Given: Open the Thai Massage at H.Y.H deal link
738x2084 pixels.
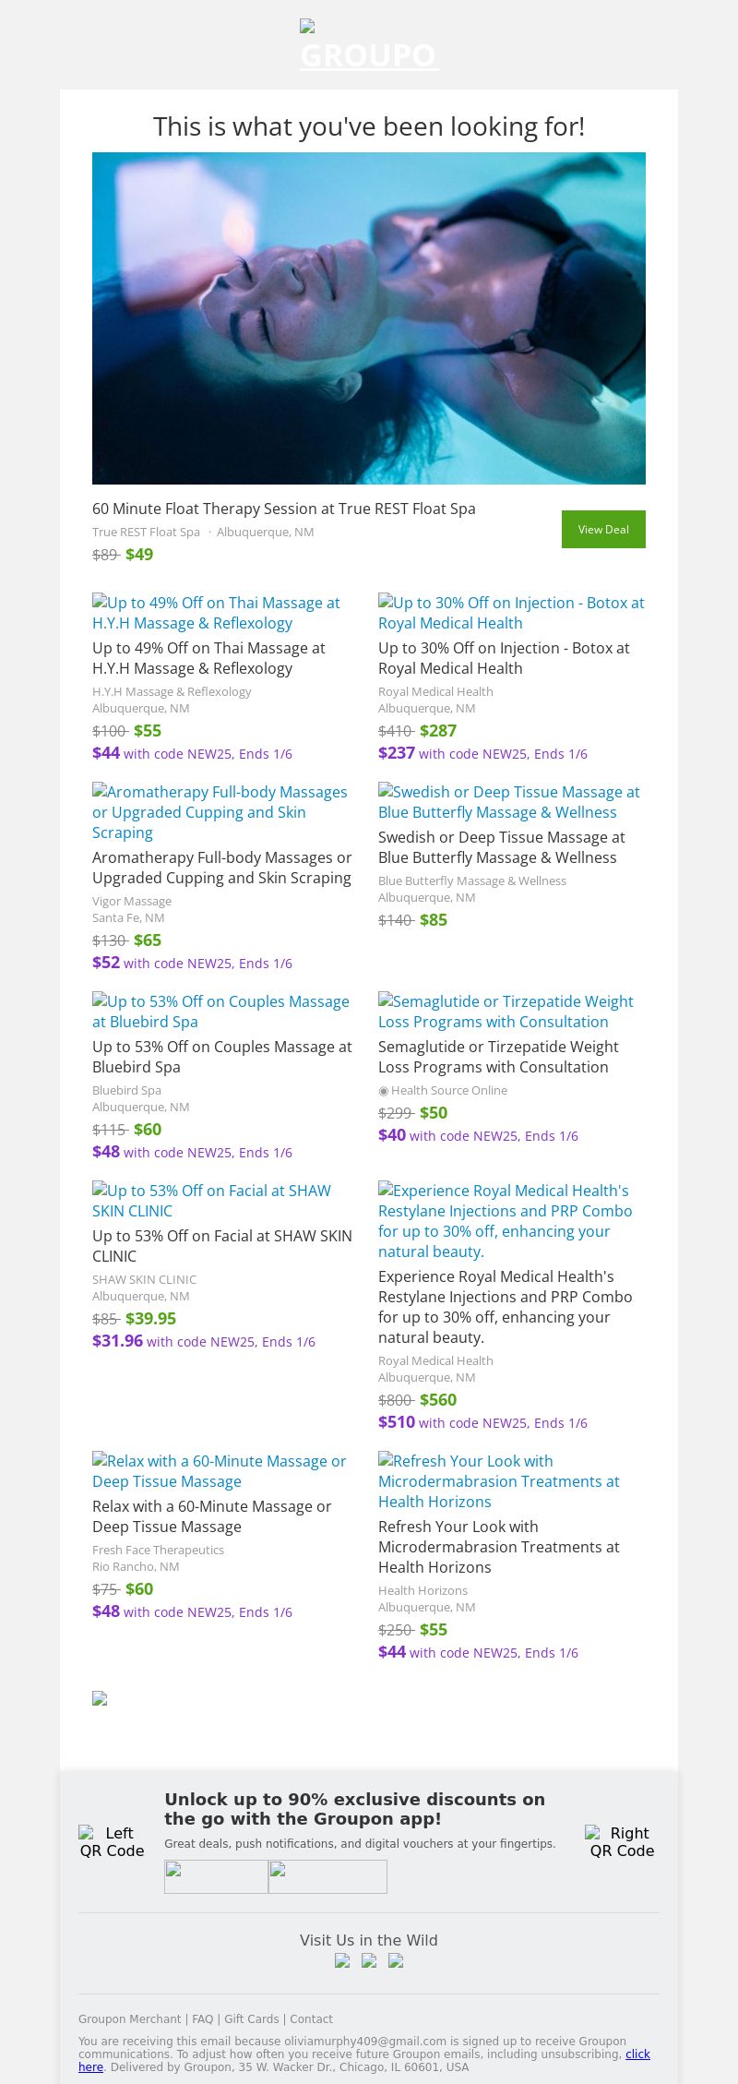Looking at the screenshot, I should pyautogui.click(x=216, y=613).
